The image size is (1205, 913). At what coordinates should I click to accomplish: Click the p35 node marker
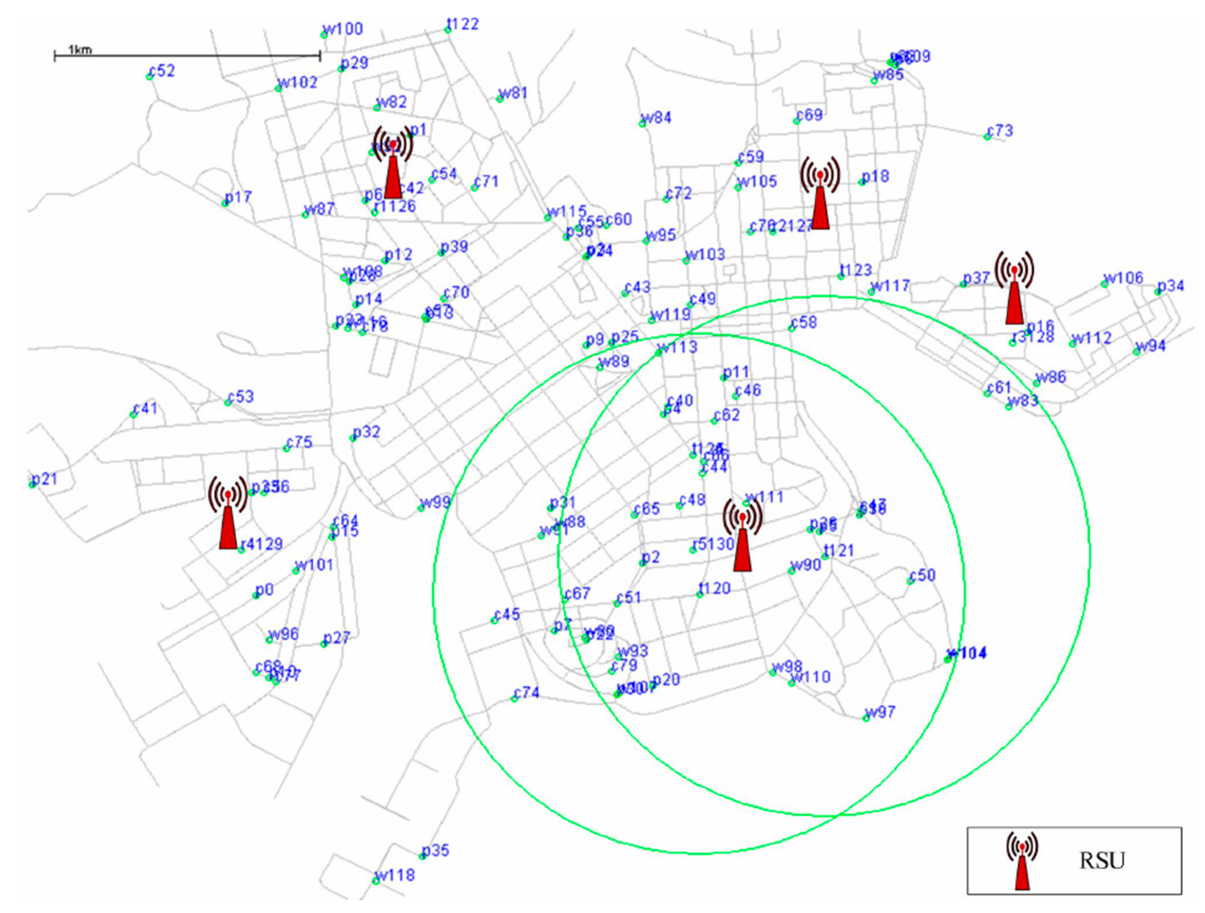pyautogui.click(x=422, y=856)
